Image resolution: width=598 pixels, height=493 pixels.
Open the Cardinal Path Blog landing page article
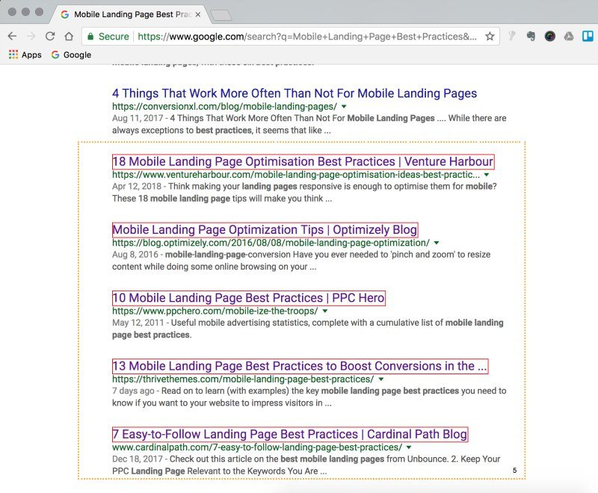tap(288, 434)
